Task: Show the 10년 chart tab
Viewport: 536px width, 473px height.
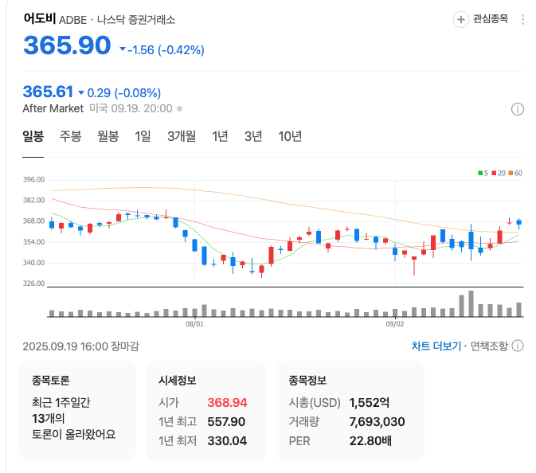Action: click(290, 136)
